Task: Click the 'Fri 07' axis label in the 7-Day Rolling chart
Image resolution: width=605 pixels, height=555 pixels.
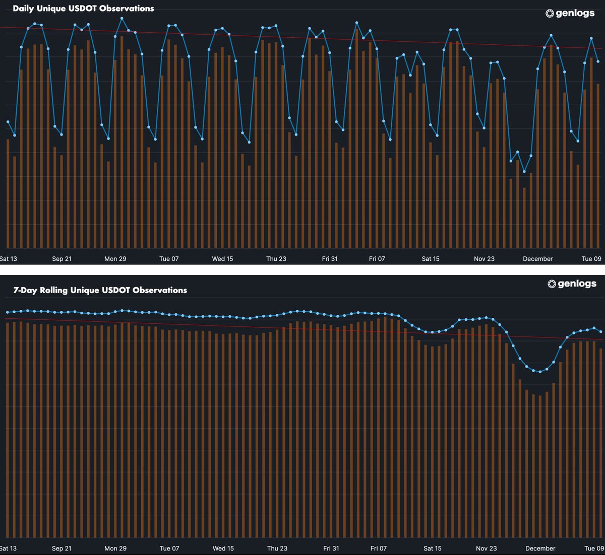Action: click(379, 548)
